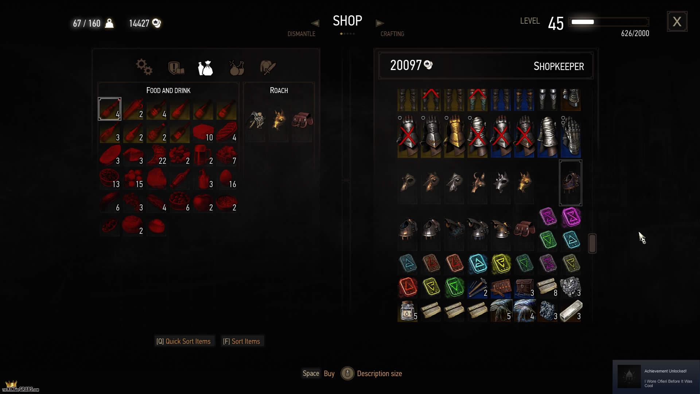Image resolution: width=700 pixels, height=394 pixels.
Task: Click the Sort Items button
Action: (242, 341)
